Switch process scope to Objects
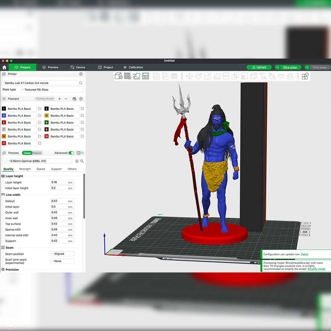Viewport: 331px width, 331px height. click(x=37, y=153)
